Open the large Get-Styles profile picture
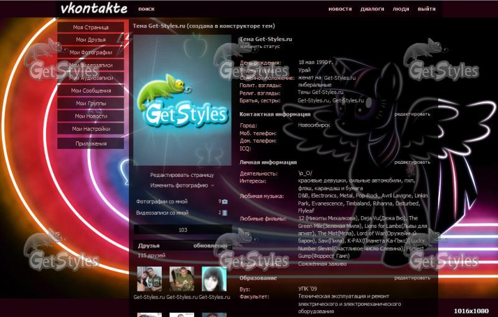 point(183,100)
